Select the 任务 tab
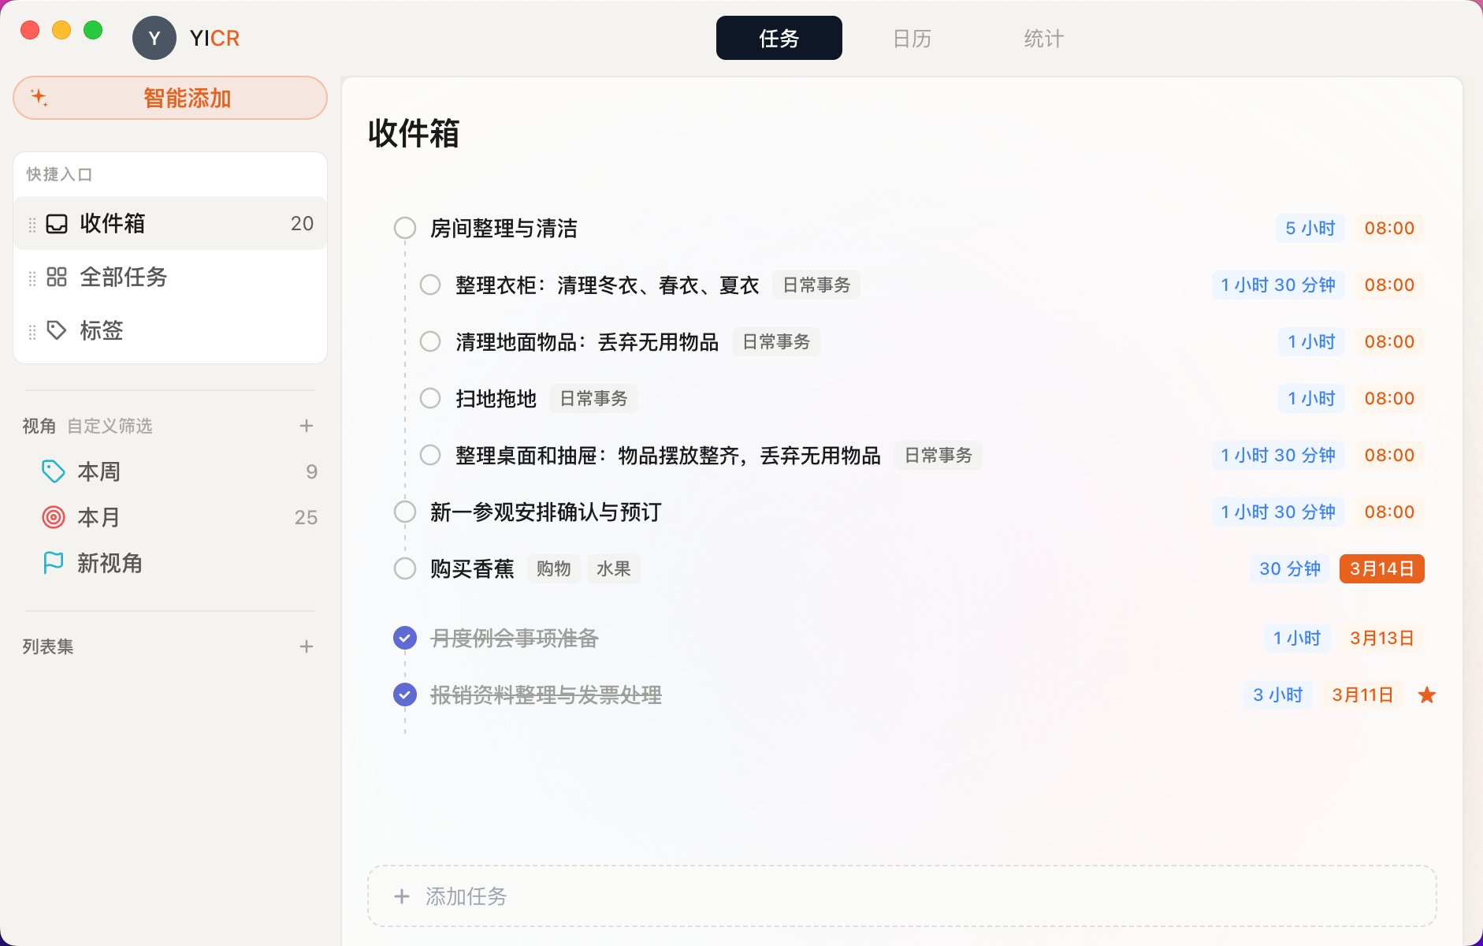 tap(779, 37)
